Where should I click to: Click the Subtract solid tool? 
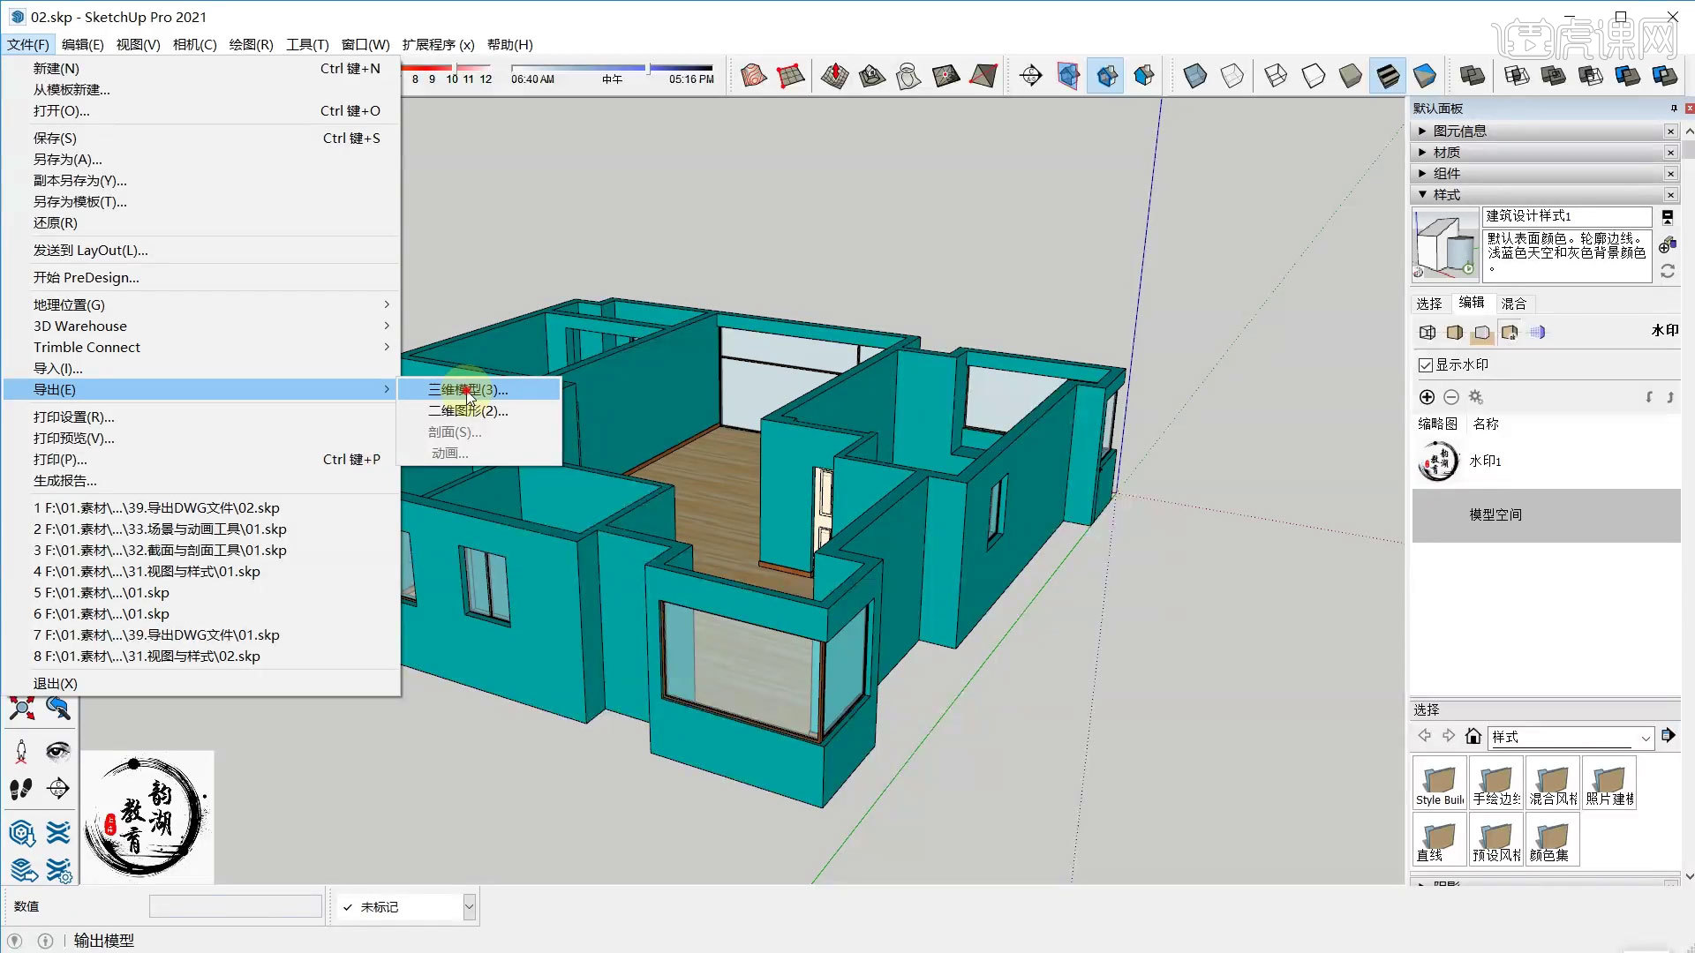click(x=1591, y=76)
